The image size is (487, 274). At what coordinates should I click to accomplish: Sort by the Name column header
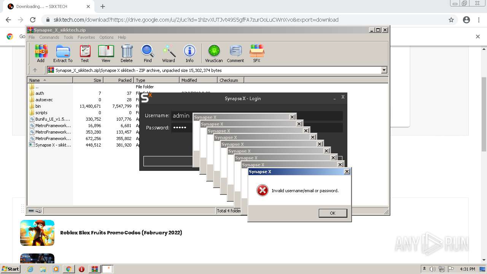50,80
